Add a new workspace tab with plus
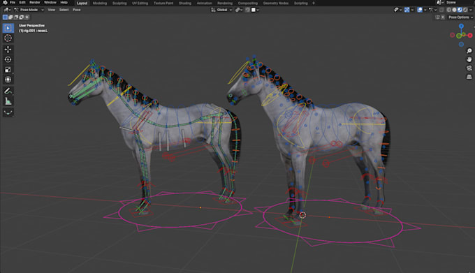Viewport: 475px width, 273px height. click(314, 3)
